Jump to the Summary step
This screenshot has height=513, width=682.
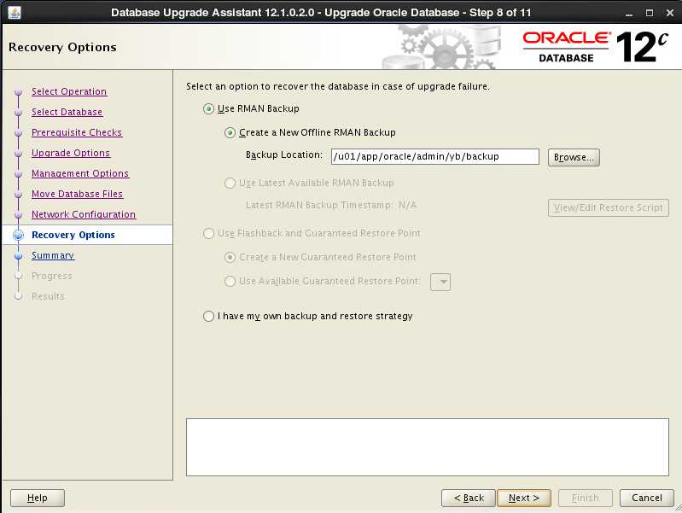[x=53, y=255]
